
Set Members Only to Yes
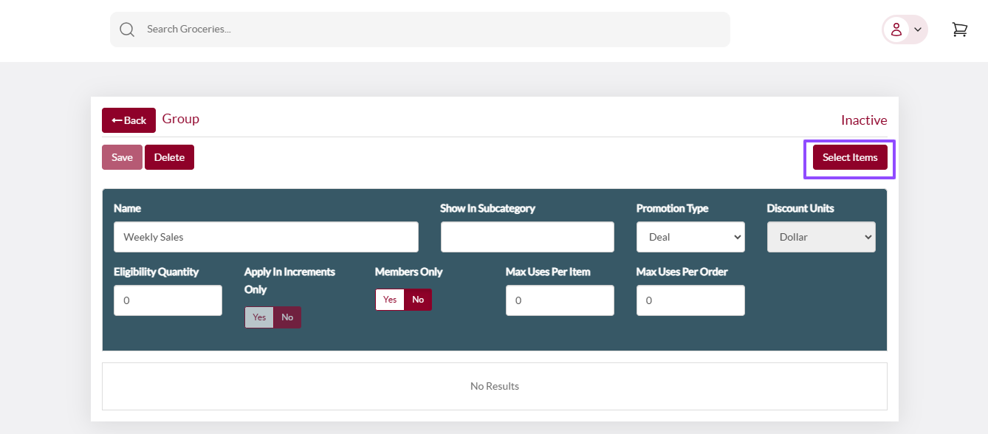[x=390, y=300]
